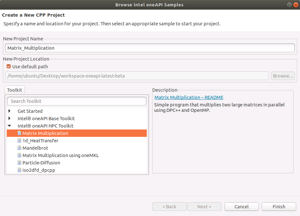Click the sample description text
This screenshot has width=300, height=216.
pos(219,107)
